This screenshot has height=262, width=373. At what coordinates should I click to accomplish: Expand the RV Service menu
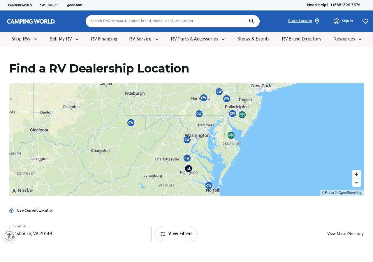[144, 39]
